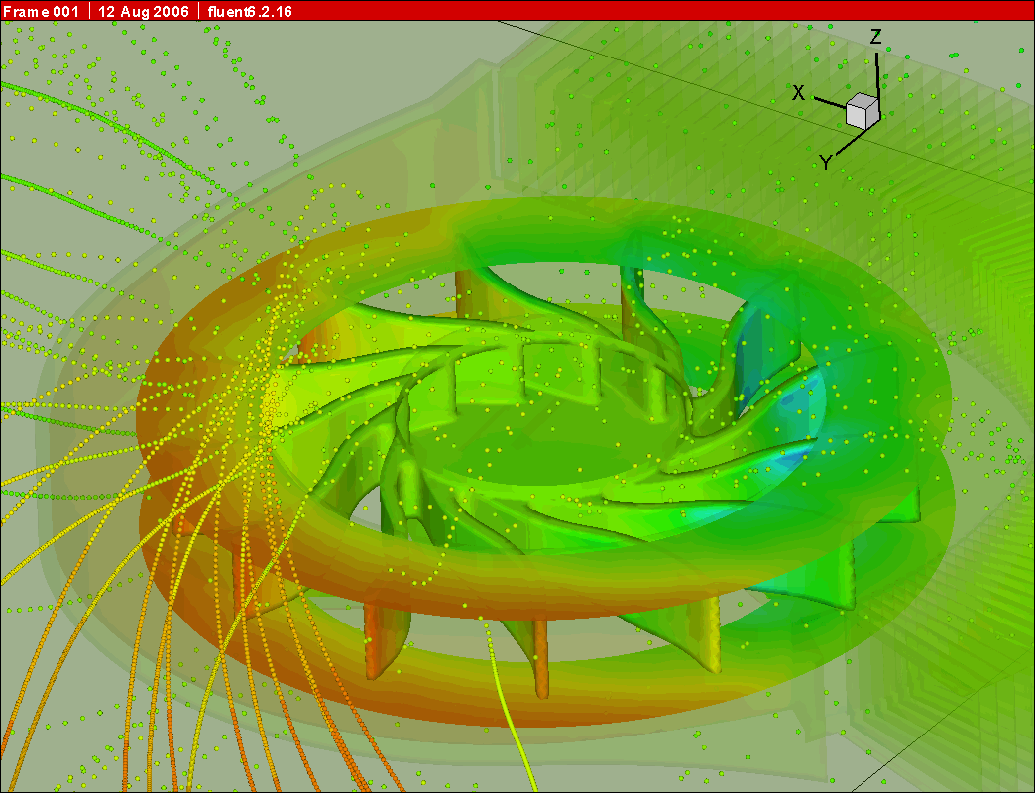Click the orange strut at bottom center
1035x793 pixels.
540,656
